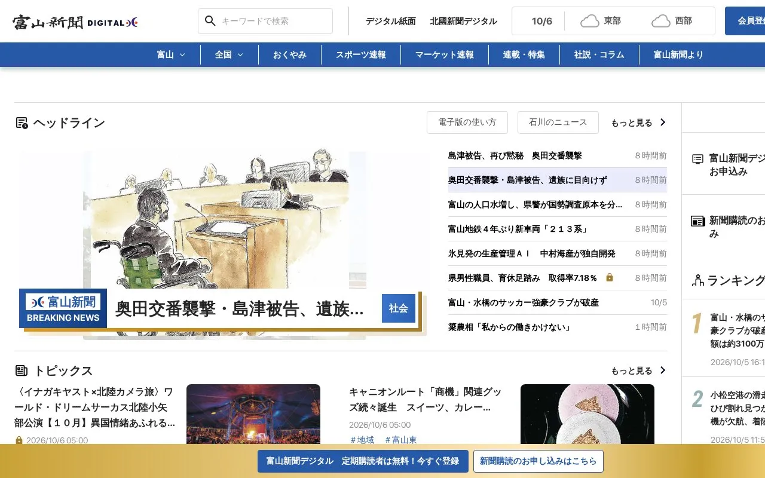Open the マーケット速報 menu item

click(445, 54)
